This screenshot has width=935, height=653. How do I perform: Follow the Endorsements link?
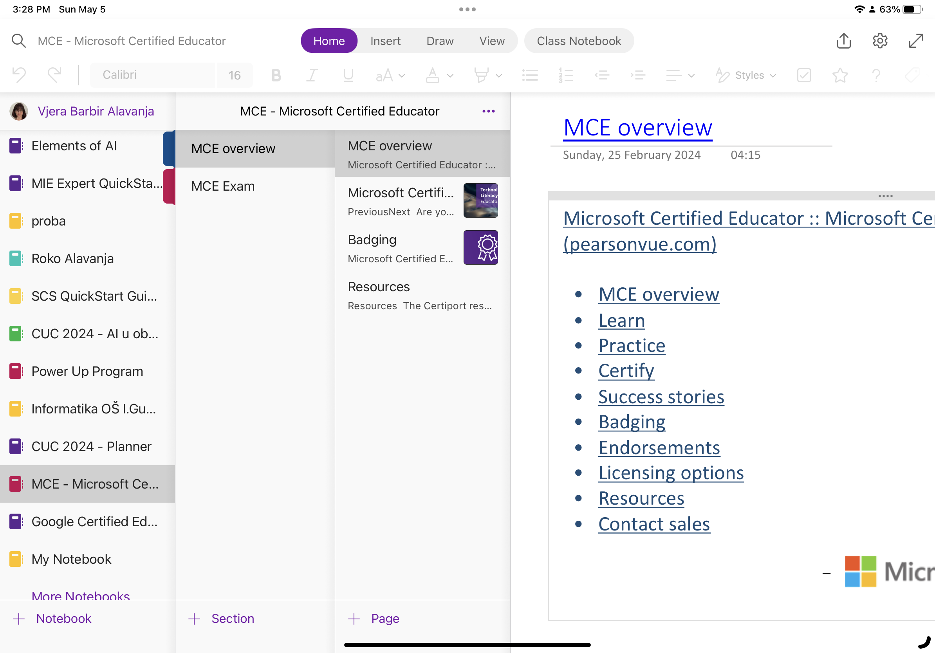tap(659, 448)
